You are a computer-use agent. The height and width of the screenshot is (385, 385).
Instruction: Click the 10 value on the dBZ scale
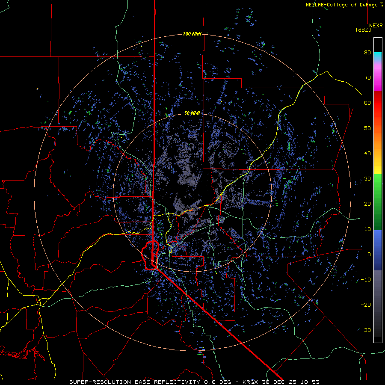click(367, 229)
